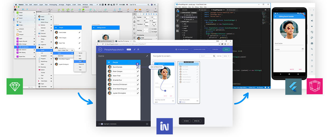The width and height of the screenshot is (329, 137).
Task: Select Shape in the Sketch insert menu
Action: tap(25, 12)
